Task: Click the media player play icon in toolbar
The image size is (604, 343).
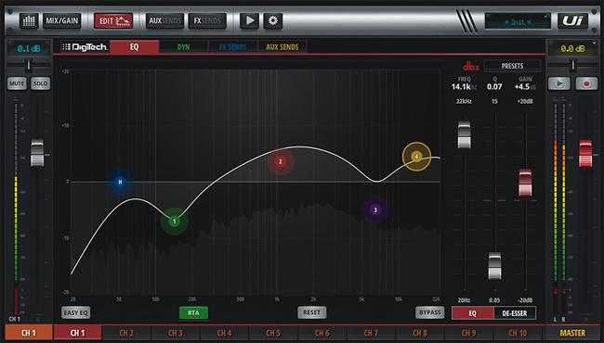Action: point(249,20)
